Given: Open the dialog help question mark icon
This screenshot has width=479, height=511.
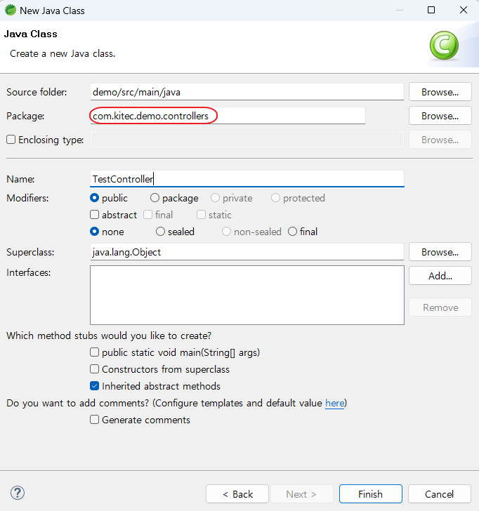Looking at the screenshot, I should click(x=18, y=493).
